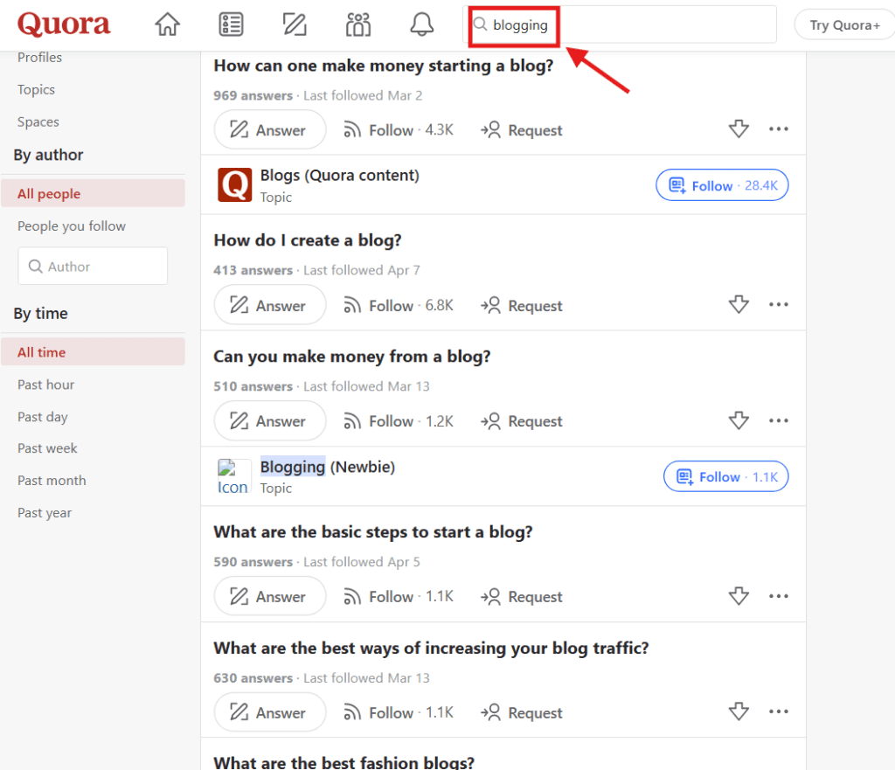Click Try Quora+ button
This screenshot has height=770, width=895.
(x=845, y=25)
